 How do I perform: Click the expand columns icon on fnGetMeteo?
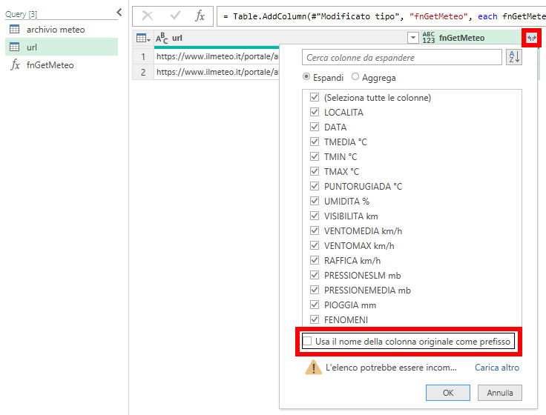point(531,38)
